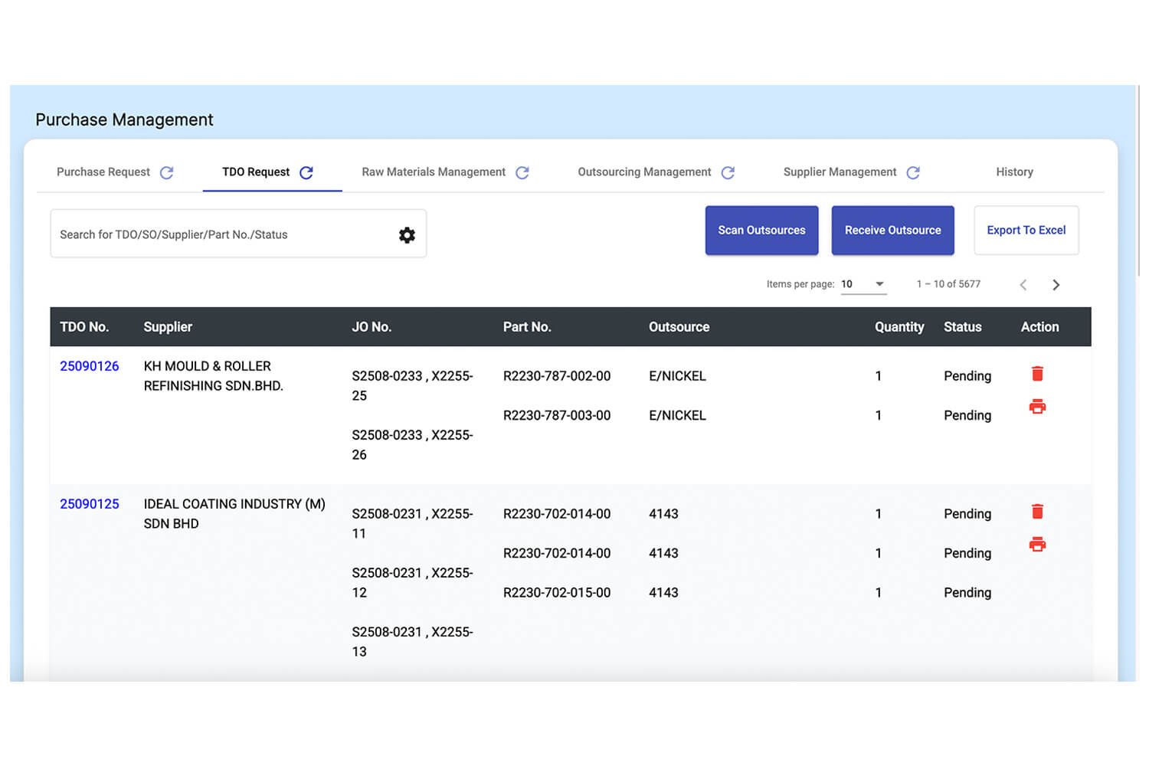Open the Outsourcing Management tab

coord(644,172)
